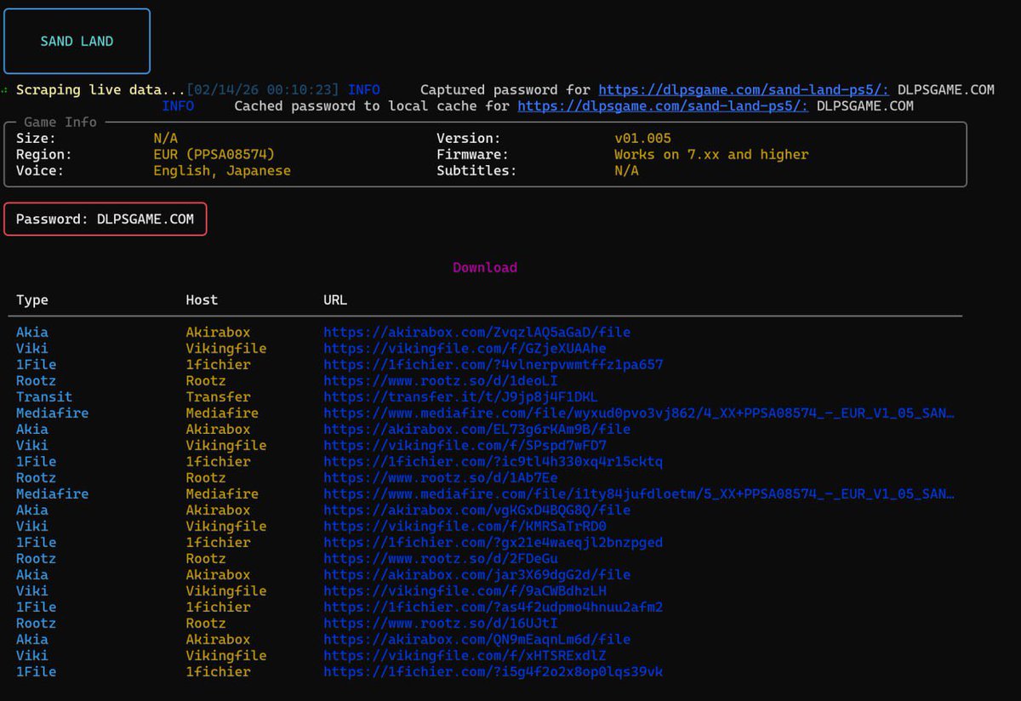
Task: Open the vikingfile.com GZjeXUAAhe link
Action: click(465, 348)
